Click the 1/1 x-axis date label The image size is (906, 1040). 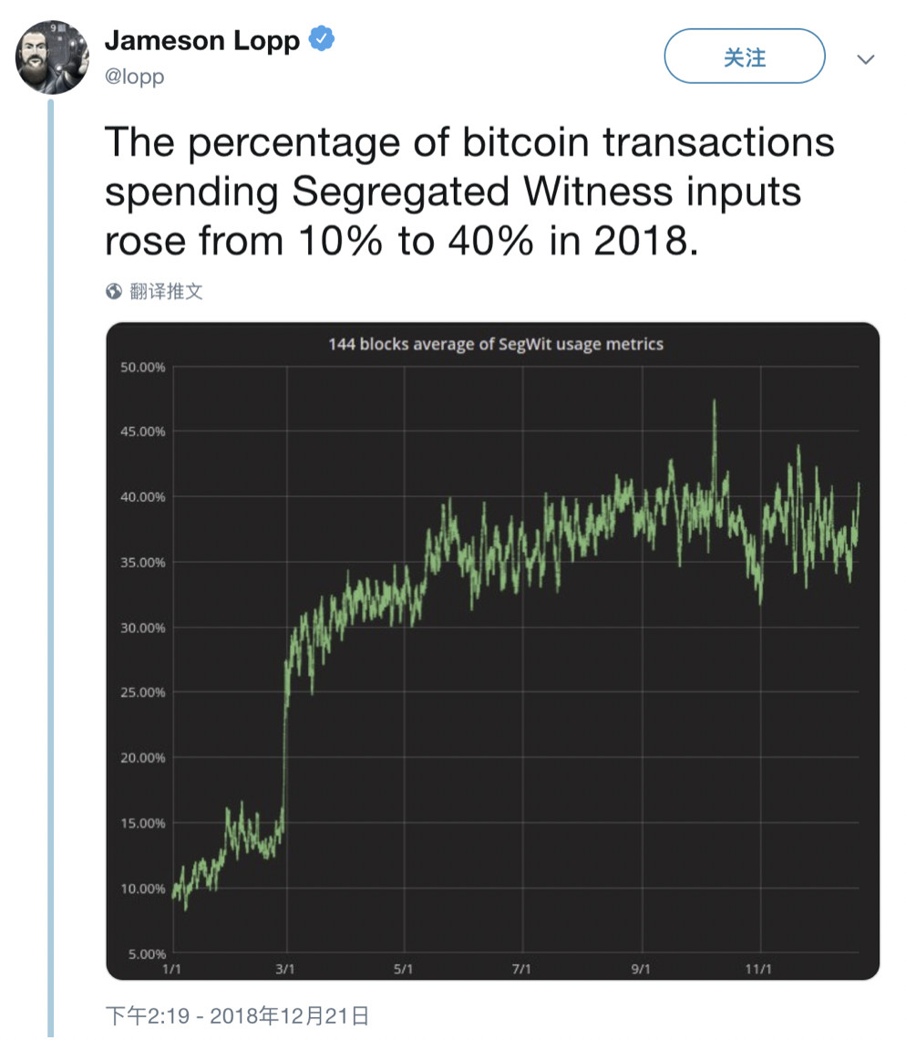point(170,969)
